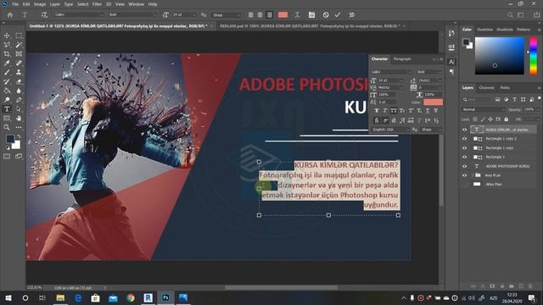543x305 pixels.
Task: Align text left in options bar
Action: (x=251, y=15)
